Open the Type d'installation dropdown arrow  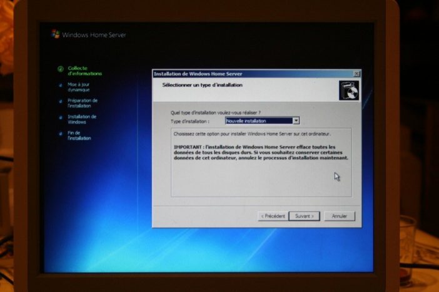pyautogui.click(x=296, y=120)
